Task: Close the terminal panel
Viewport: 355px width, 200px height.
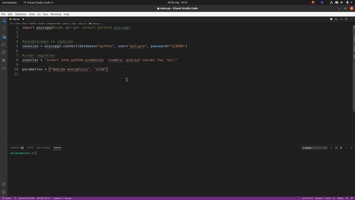Action: click(x=351, y=148)
